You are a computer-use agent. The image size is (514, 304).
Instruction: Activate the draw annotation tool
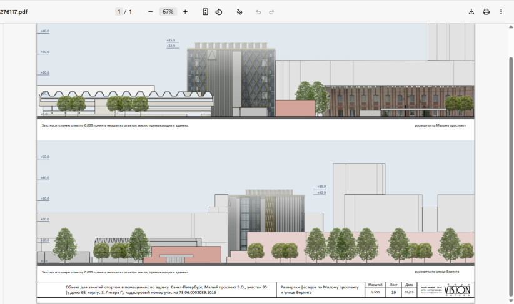click(x=239, y=12)
